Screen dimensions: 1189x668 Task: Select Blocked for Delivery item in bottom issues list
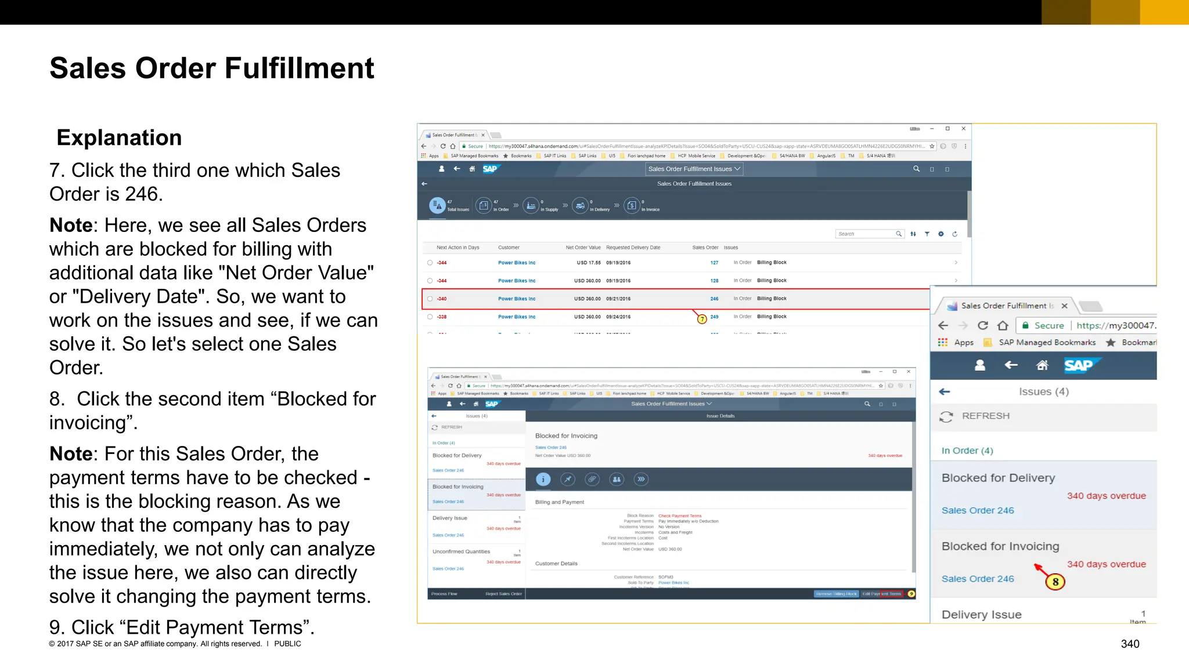tap(477, 463)
